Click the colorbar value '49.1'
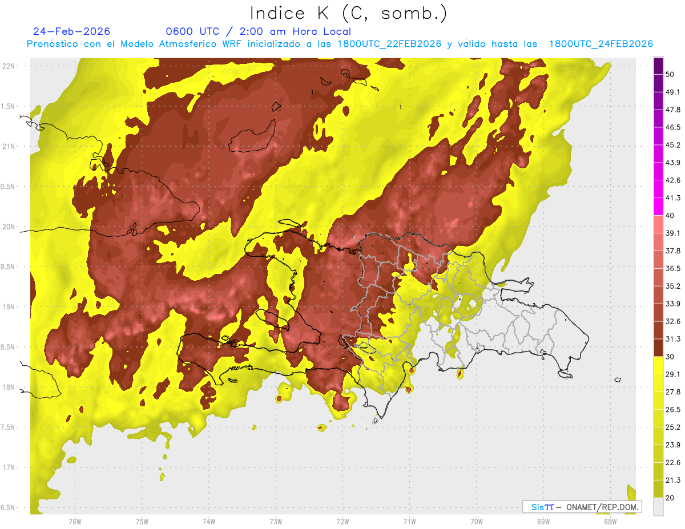This screenshot has height=529, width=685. [x=673, y=92]
